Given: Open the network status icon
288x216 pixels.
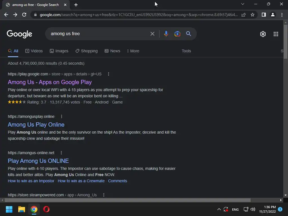Looking at the screenshot, I should (x=246, y=209).
